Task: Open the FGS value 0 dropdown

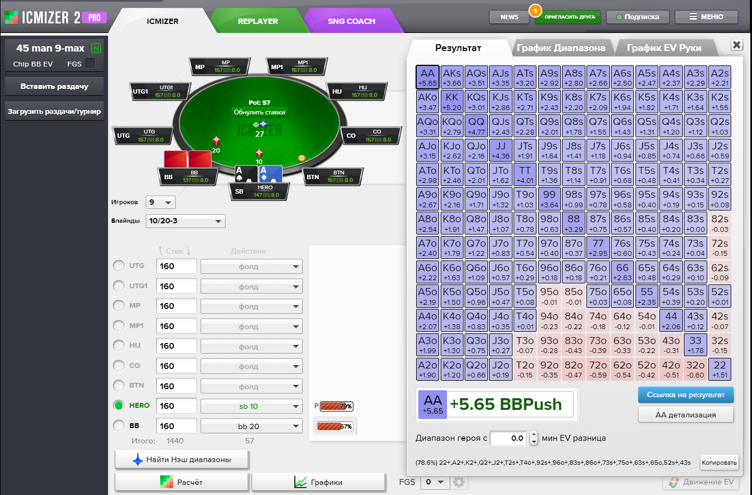Action: coord(435,482)
